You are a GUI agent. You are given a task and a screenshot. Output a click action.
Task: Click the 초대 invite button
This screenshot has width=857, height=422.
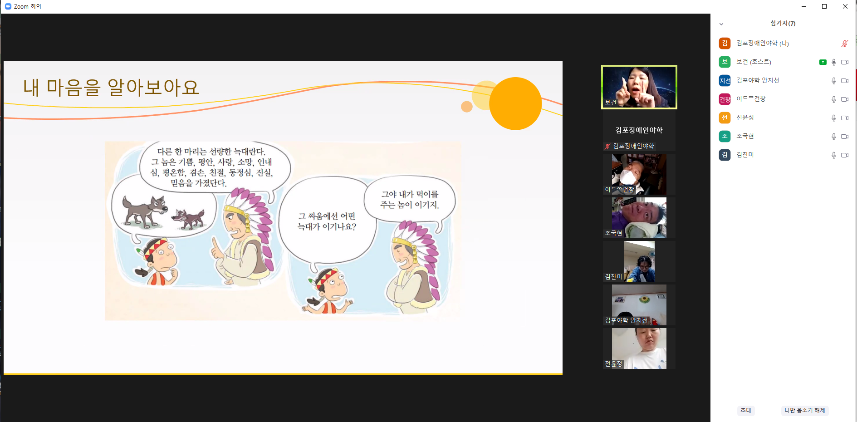(746, 410)
